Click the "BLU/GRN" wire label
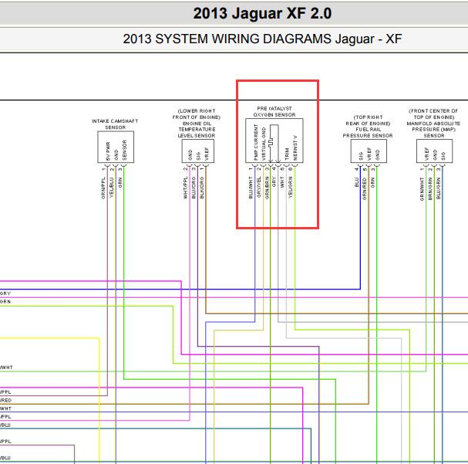 coord(438,188)
